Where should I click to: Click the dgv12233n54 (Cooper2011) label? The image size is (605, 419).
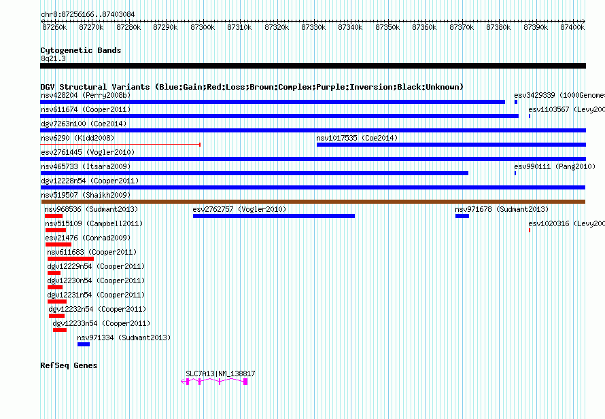coord(101,323)
